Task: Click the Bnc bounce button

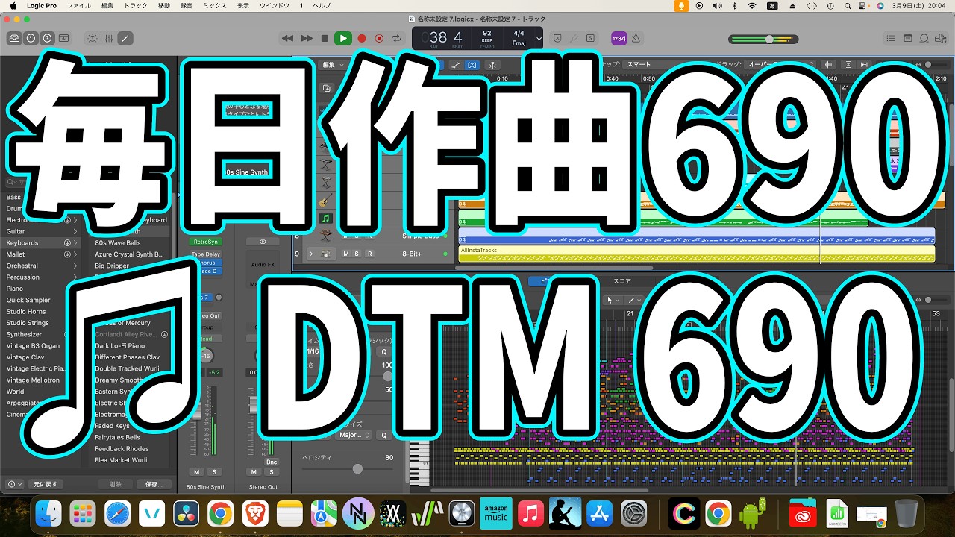Action: pyautogui.click(x=271, y=462)
